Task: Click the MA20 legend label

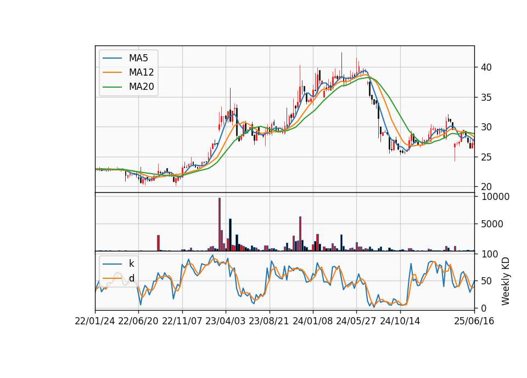Action: pos(141,87)
